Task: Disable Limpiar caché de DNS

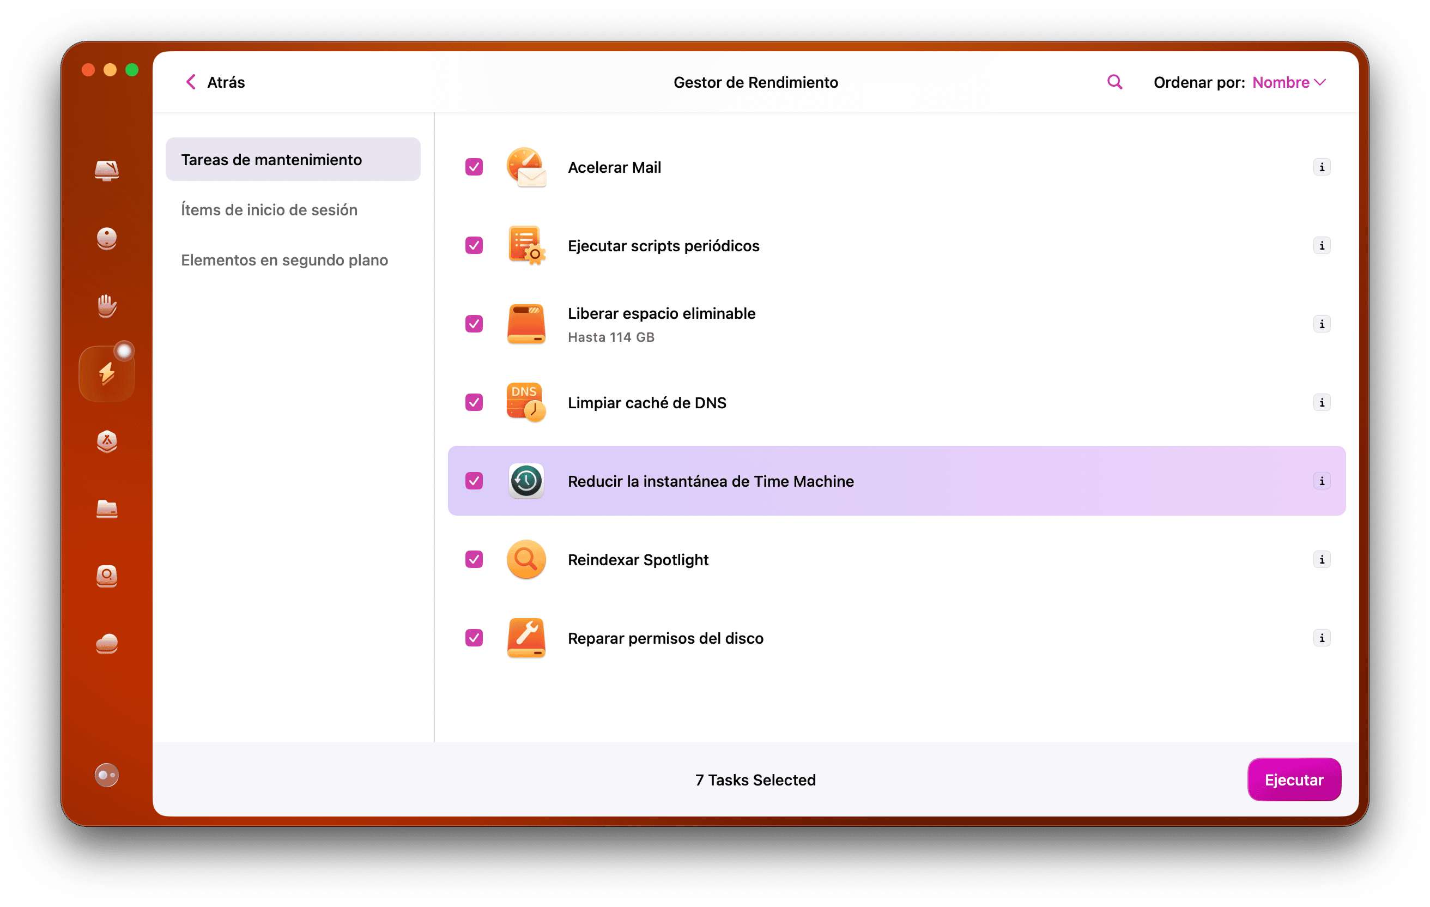Action: [473, 402]
